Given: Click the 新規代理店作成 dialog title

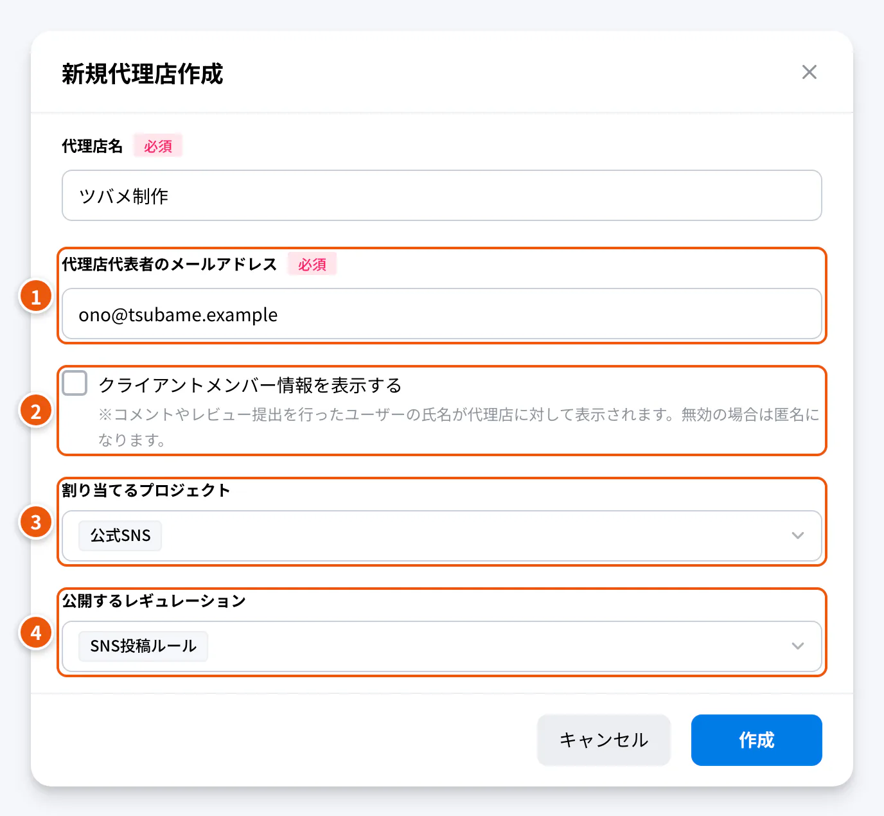Looking at the screenshot, I should pyautogui.click(x=143, y=74).
